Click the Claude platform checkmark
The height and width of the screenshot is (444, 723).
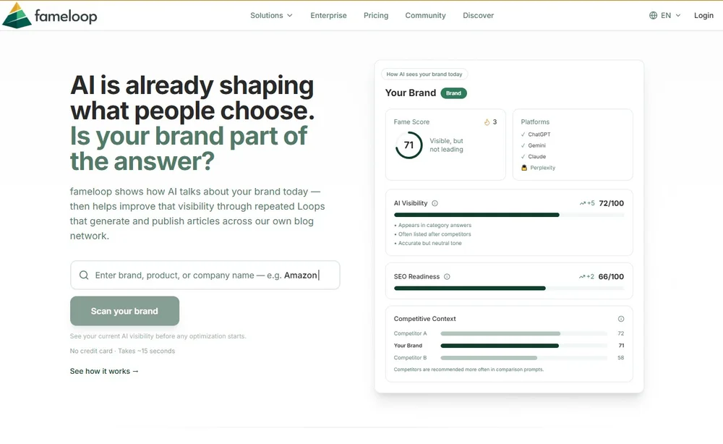[523, 156]
